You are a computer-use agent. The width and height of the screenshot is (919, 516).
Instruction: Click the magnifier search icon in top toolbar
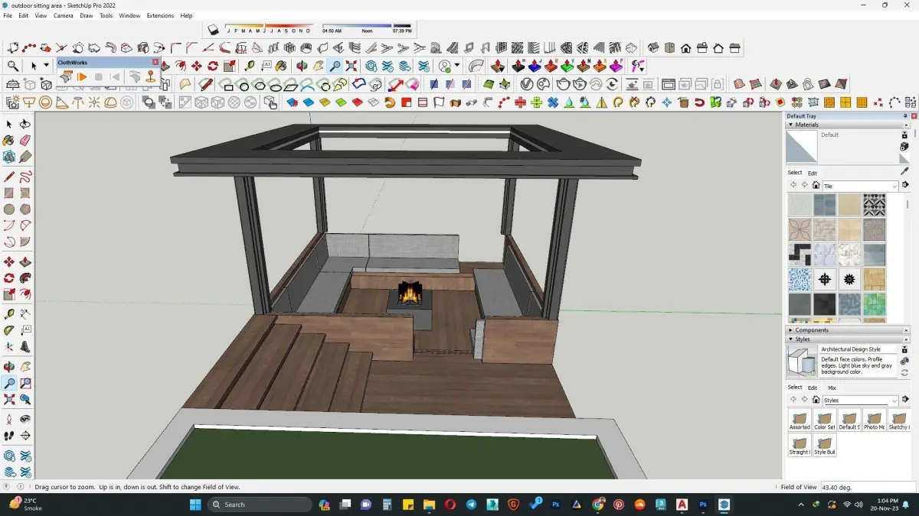(13, 67)
